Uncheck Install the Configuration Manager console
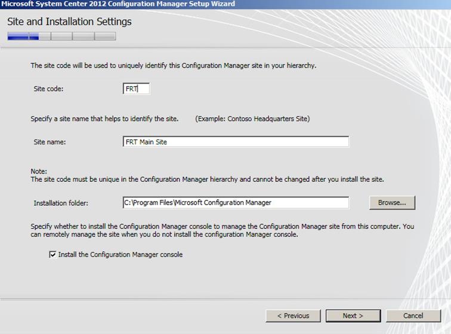The width and height of the screenshot is (451, 334). tap(52, 255)
